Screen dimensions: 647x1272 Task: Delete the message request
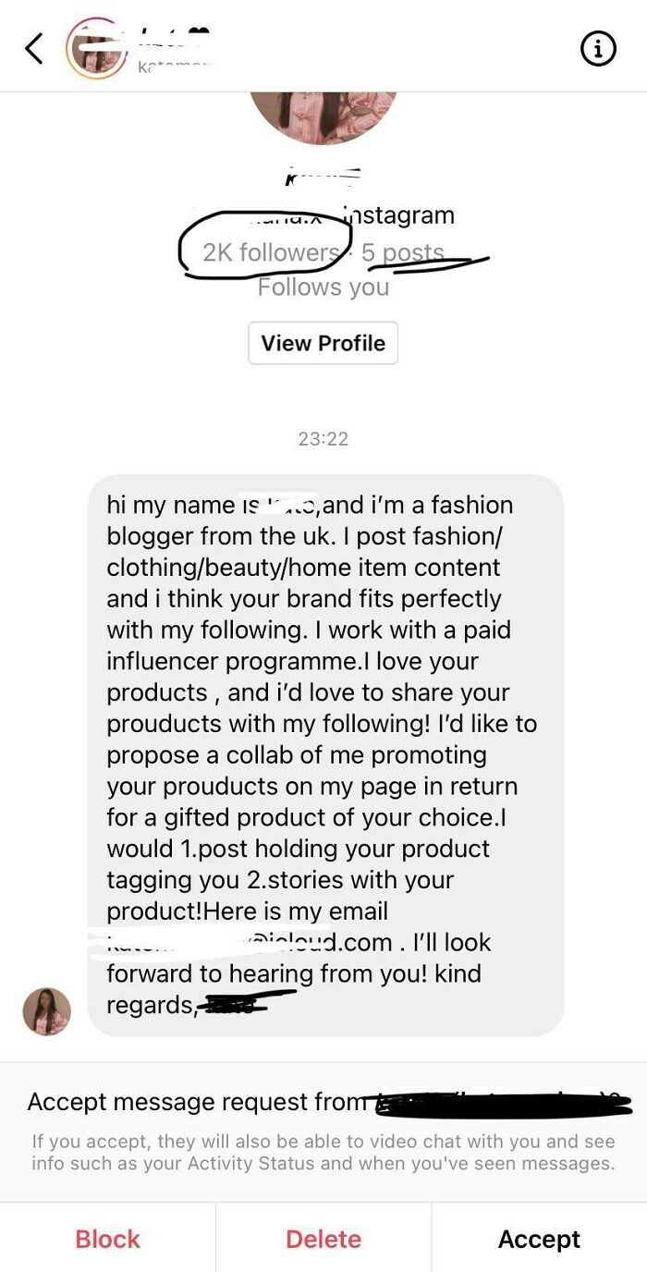coord(323,1239)
